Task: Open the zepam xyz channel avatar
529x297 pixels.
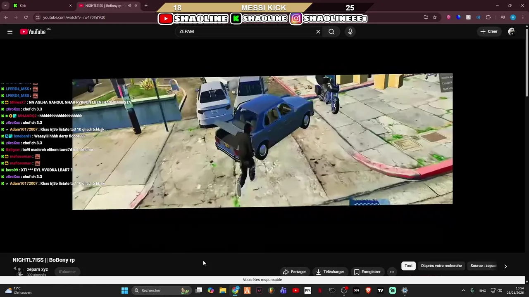Action: 18,271
